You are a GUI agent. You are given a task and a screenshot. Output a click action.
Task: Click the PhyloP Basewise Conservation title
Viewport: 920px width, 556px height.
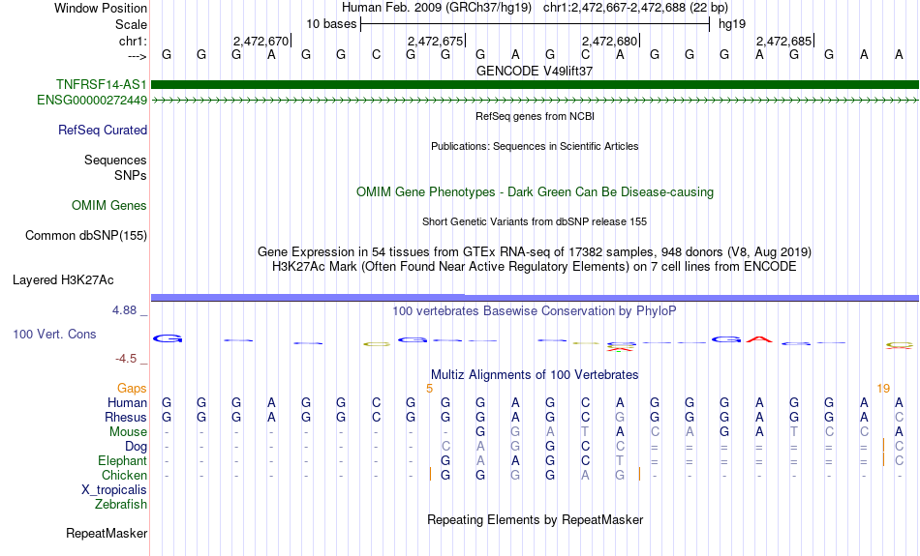pos(535,311)
